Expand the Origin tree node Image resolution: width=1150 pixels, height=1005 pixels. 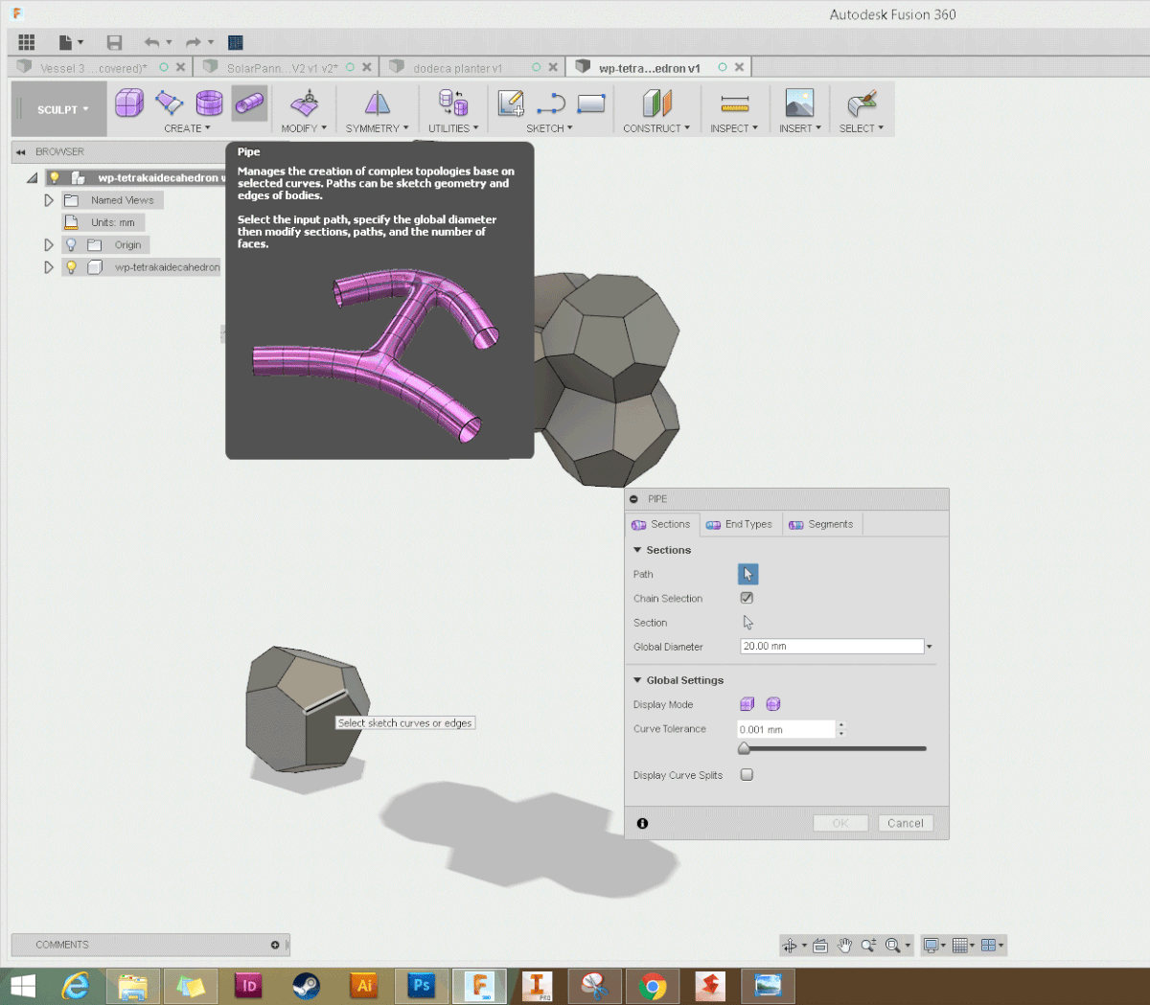(49, 245)
